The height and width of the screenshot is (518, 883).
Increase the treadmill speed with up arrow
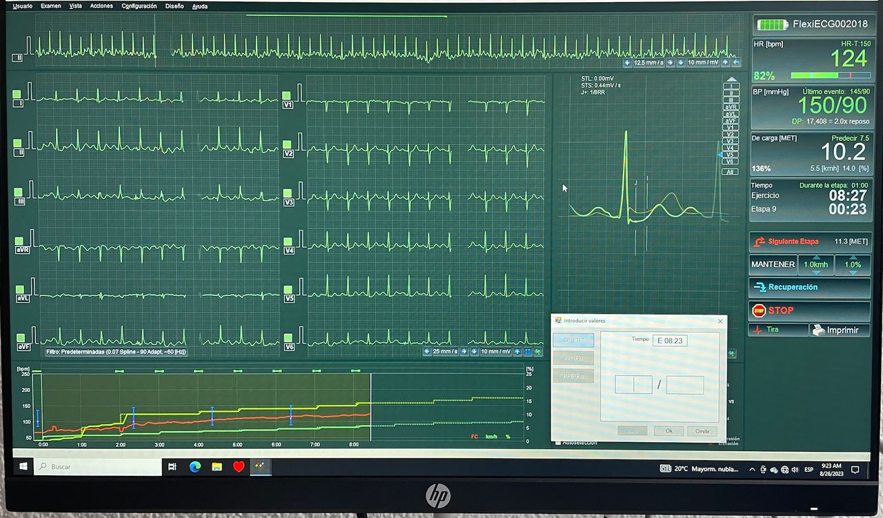point(815,257)
